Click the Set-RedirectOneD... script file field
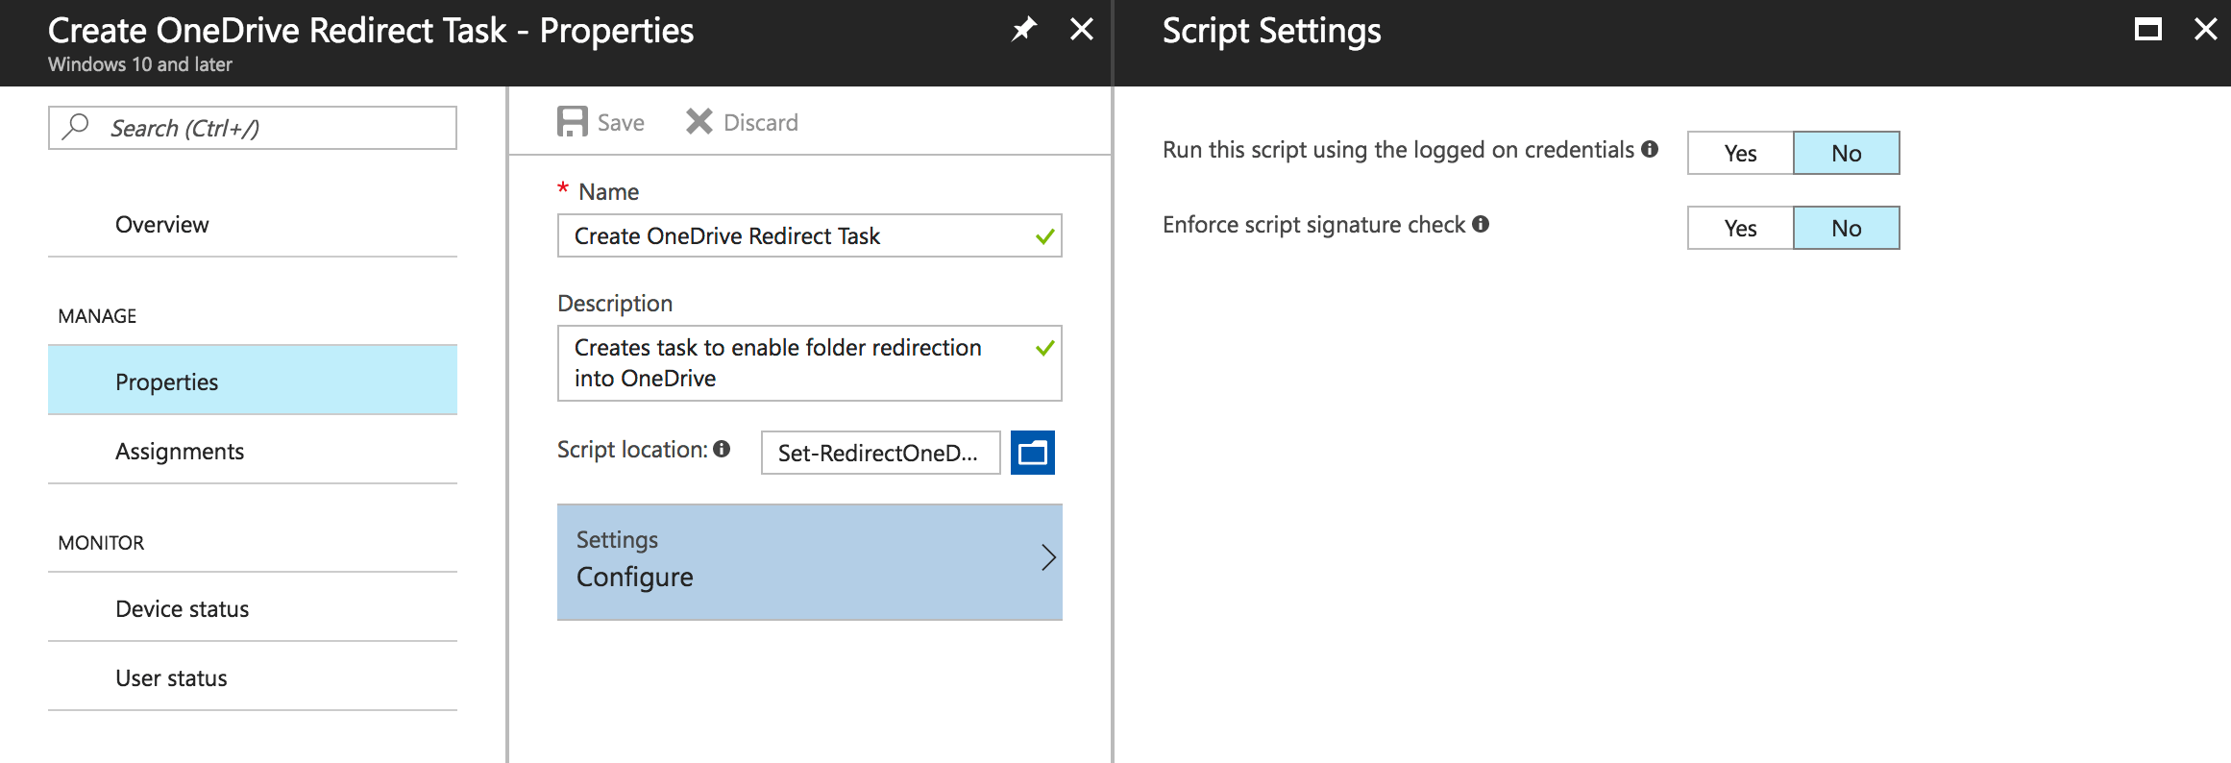Image resolution: width=2231 pixels, height=763 pixels. [x=881, y=453]
